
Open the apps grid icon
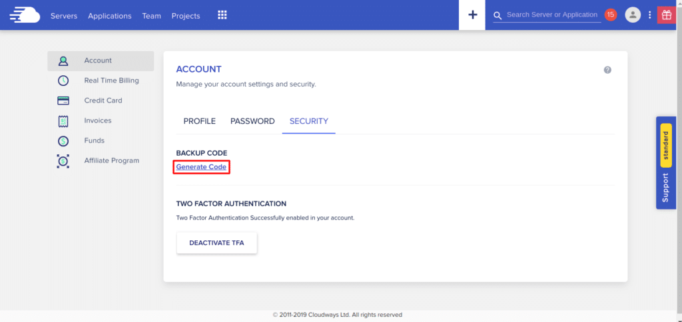[x=222, y=15]
